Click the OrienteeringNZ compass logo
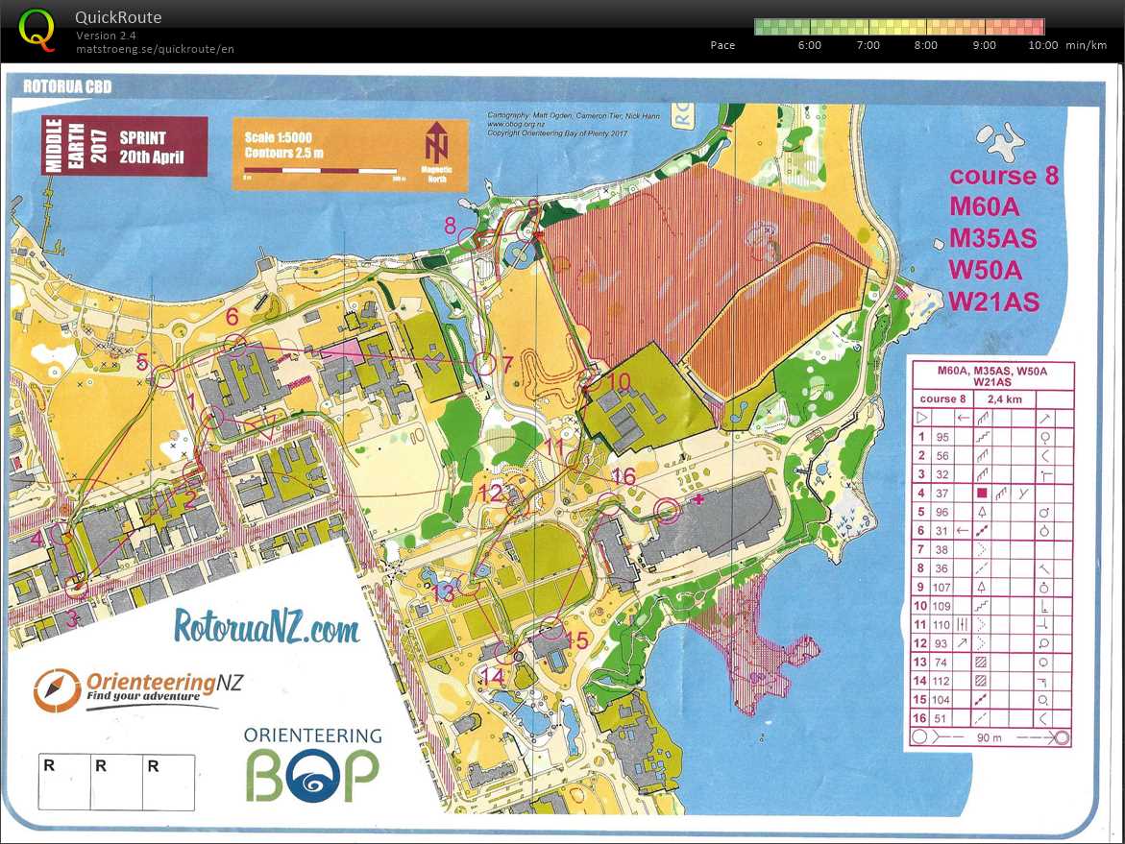Image resolution: width=1125 pixels, height=844 pixels. [54, 689]
